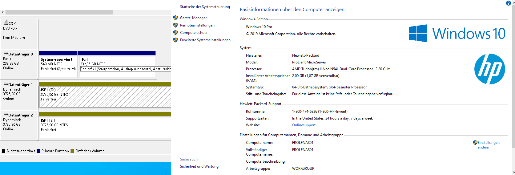Image resolution: width=515 pixels, height=175 pixels.
Task: Click the Datenträger 2 disk icon
Action: 6,115
